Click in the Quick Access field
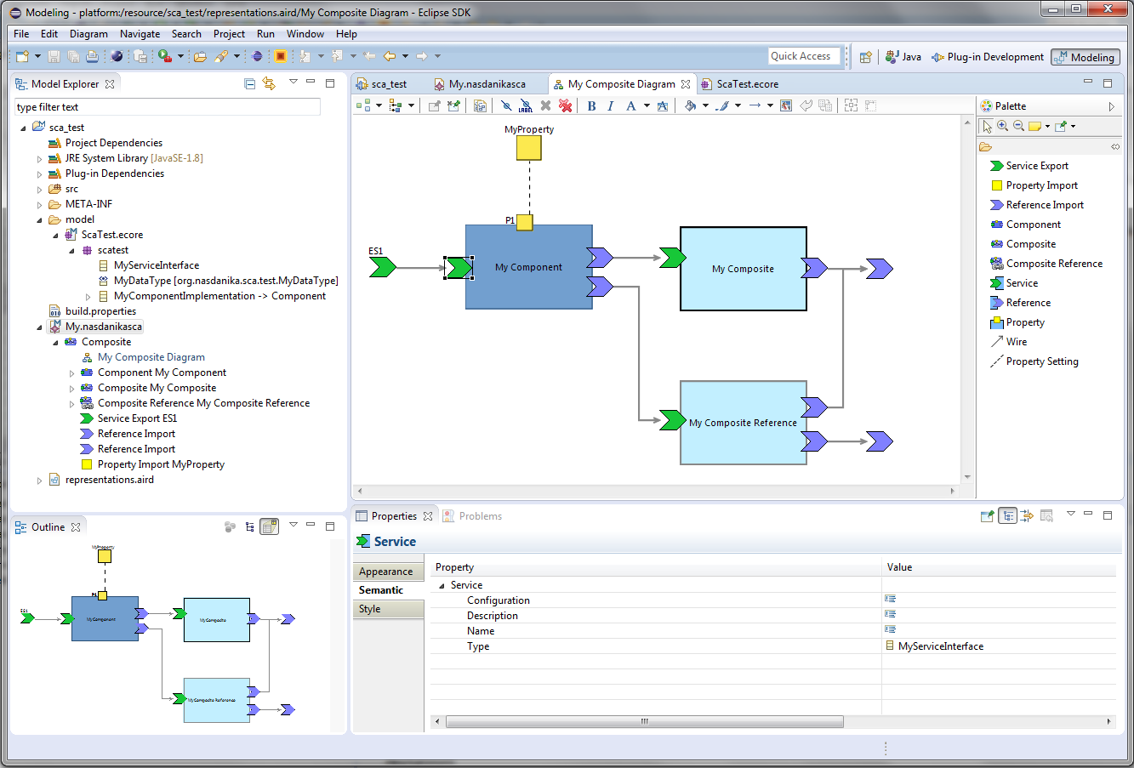 tap(803, 56)
